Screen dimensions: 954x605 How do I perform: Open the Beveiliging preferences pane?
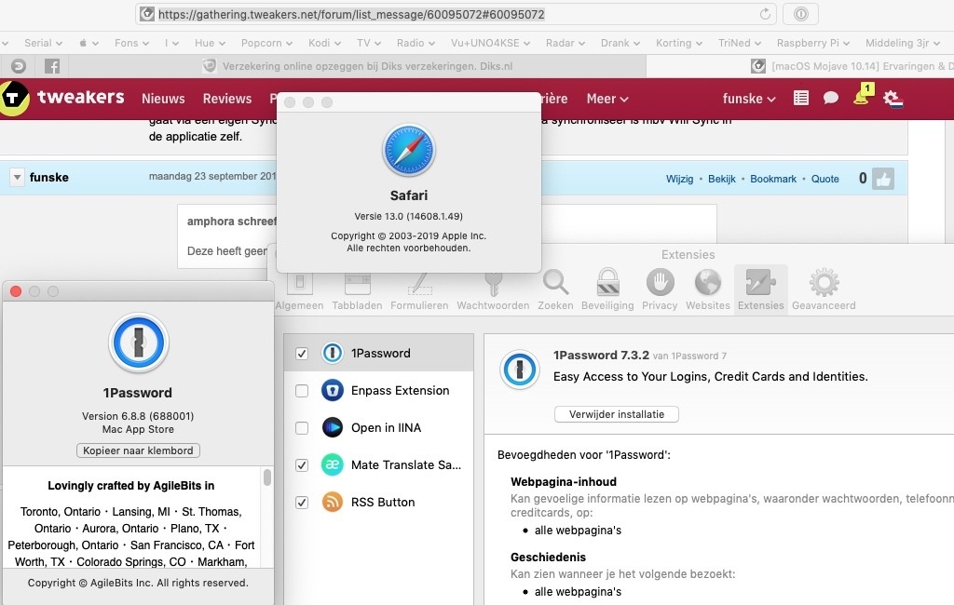(x=607, y=290)
